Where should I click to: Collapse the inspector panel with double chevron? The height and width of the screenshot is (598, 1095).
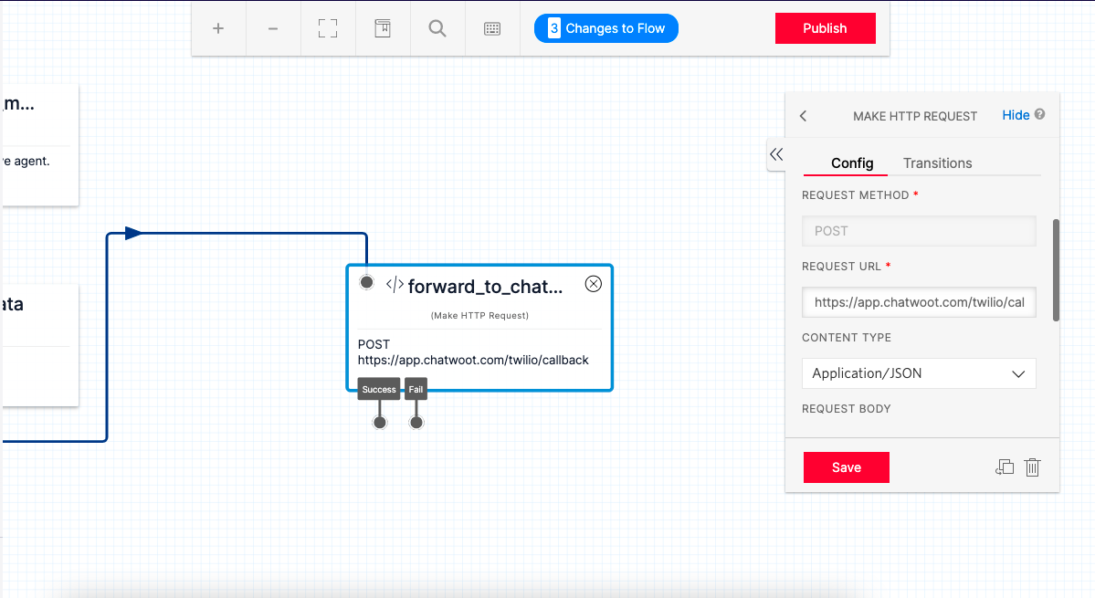776,154
